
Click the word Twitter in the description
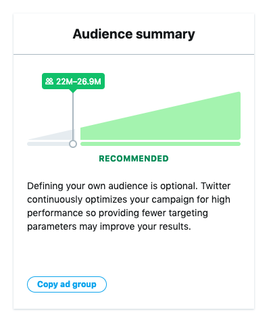(216, 186)
